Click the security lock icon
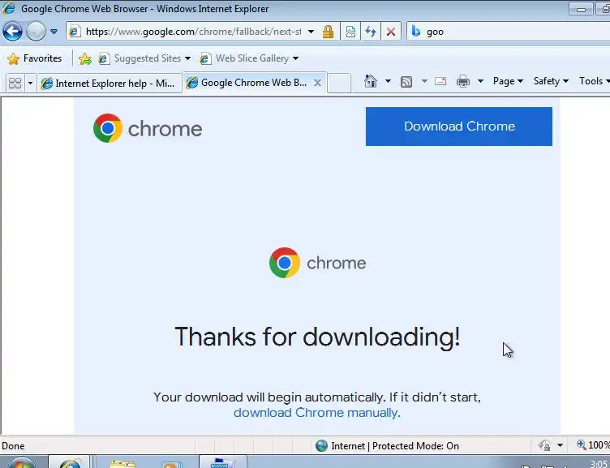The width and height of the screenshot is (610, 468). [x=328, y=32]
